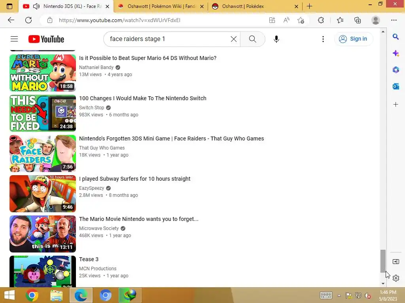This screenshot has width=405, height=303.
Task: Open Super Mario 64 DS Without Mario thumbnail
Action: pyautogui.click(x=43, y=73)
